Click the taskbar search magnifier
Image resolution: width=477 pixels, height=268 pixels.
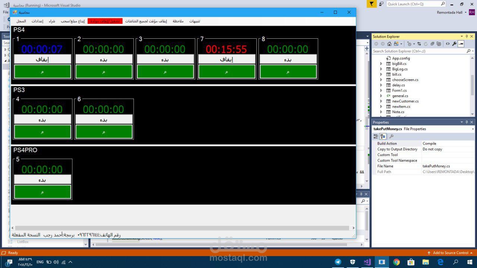click(455, 262)
